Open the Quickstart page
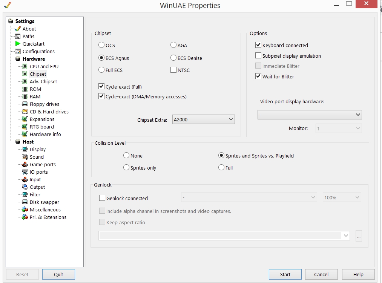Image resolution: width=382 pixels, height=283 pixels. coord(34,44)
